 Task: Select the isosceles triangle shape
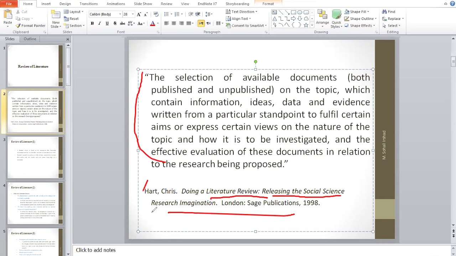point(274,19)
